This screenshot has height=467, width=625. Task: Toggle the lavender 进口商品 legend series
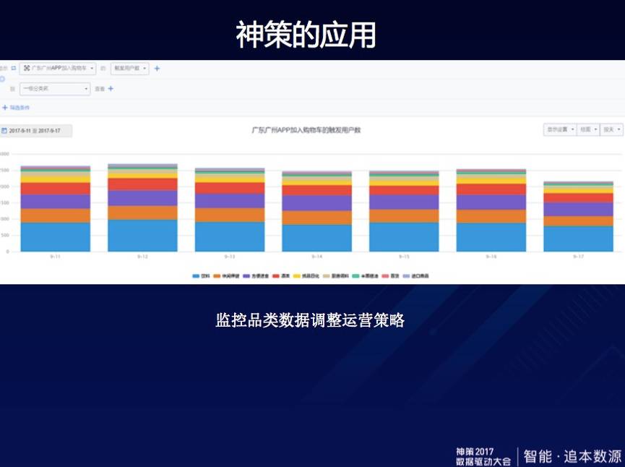pyautogui.click(x=415, y=276)
